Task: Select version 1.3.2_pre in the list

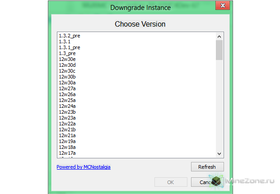Action: pyautogui.click(x=70, y=36)
